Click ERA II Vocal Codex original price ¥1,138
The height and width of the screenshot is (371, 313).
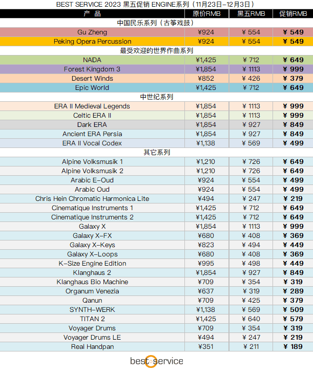click(x=206, y=143)
